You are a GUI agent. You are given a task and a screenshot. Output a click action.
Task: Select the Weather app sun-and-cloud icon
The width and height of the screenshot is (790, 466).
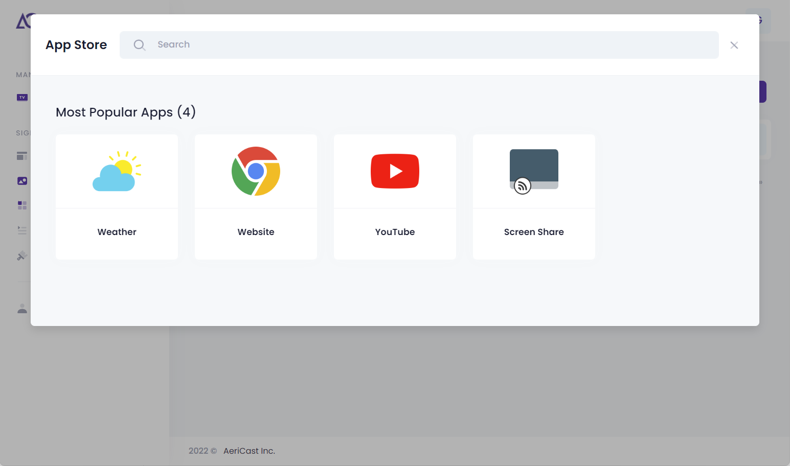[117, 171]
